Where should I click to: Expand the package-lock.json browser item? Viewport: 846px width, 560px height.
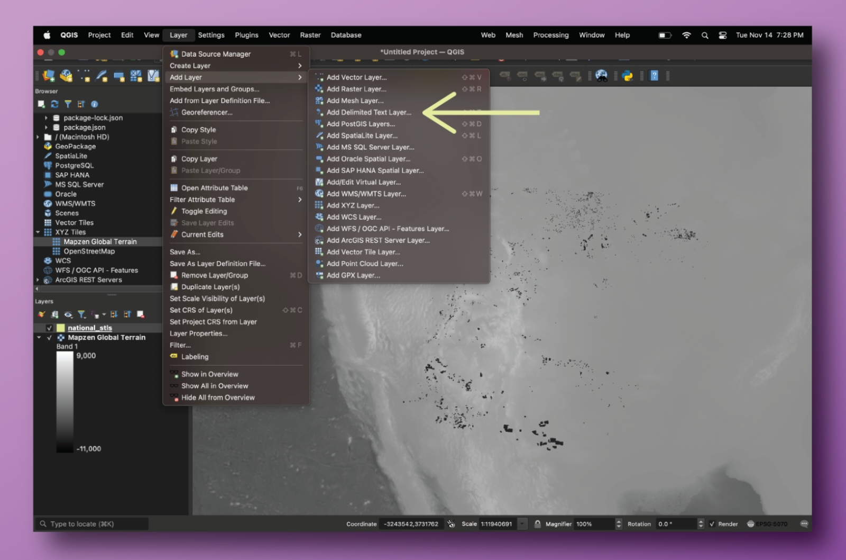tap(46, 118)
